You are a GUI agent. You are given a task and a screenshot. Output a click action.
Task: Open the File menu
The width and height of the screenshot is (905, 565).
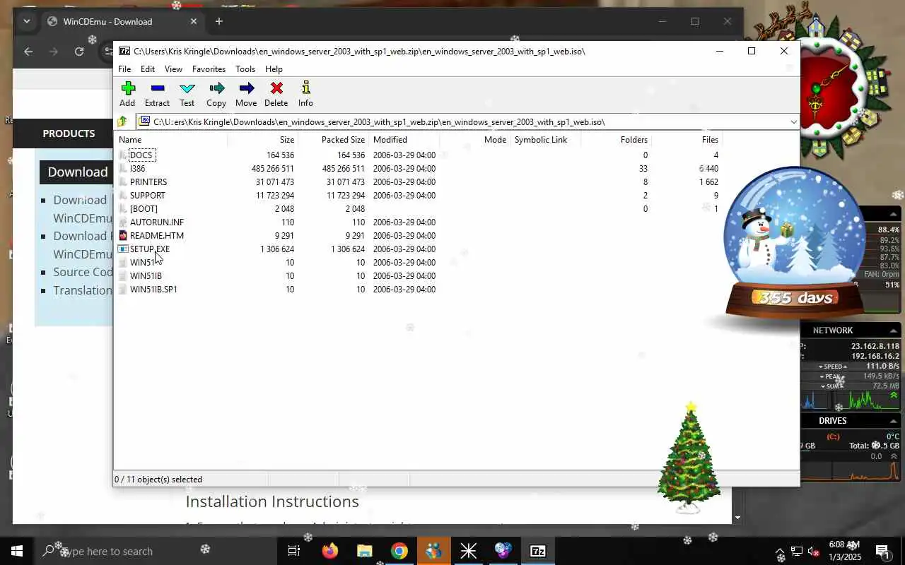(124, 69)
